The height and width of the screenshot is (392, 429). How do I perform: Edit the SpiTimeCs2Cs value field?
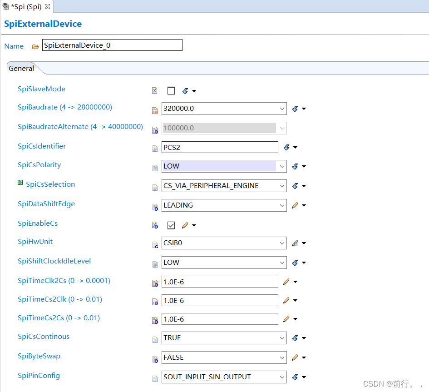[x=220, y=319]
